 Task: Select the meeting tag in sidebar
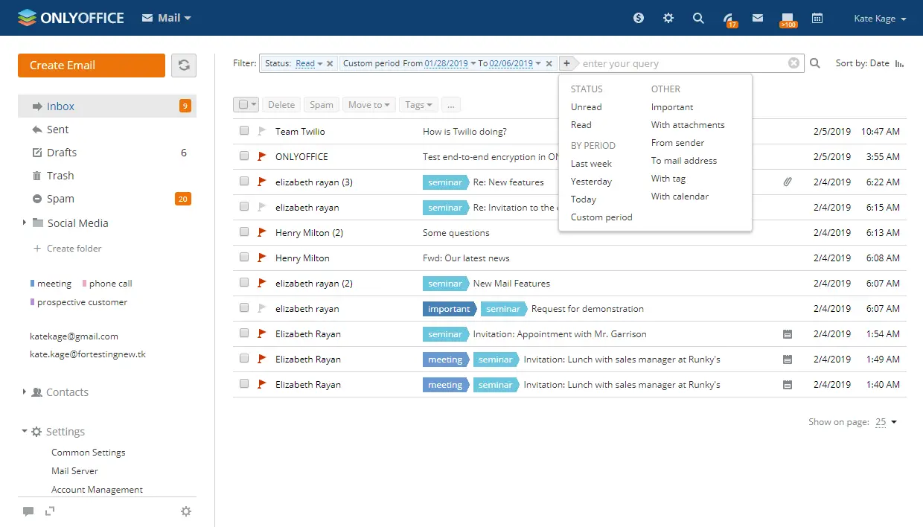click(51, 284)
